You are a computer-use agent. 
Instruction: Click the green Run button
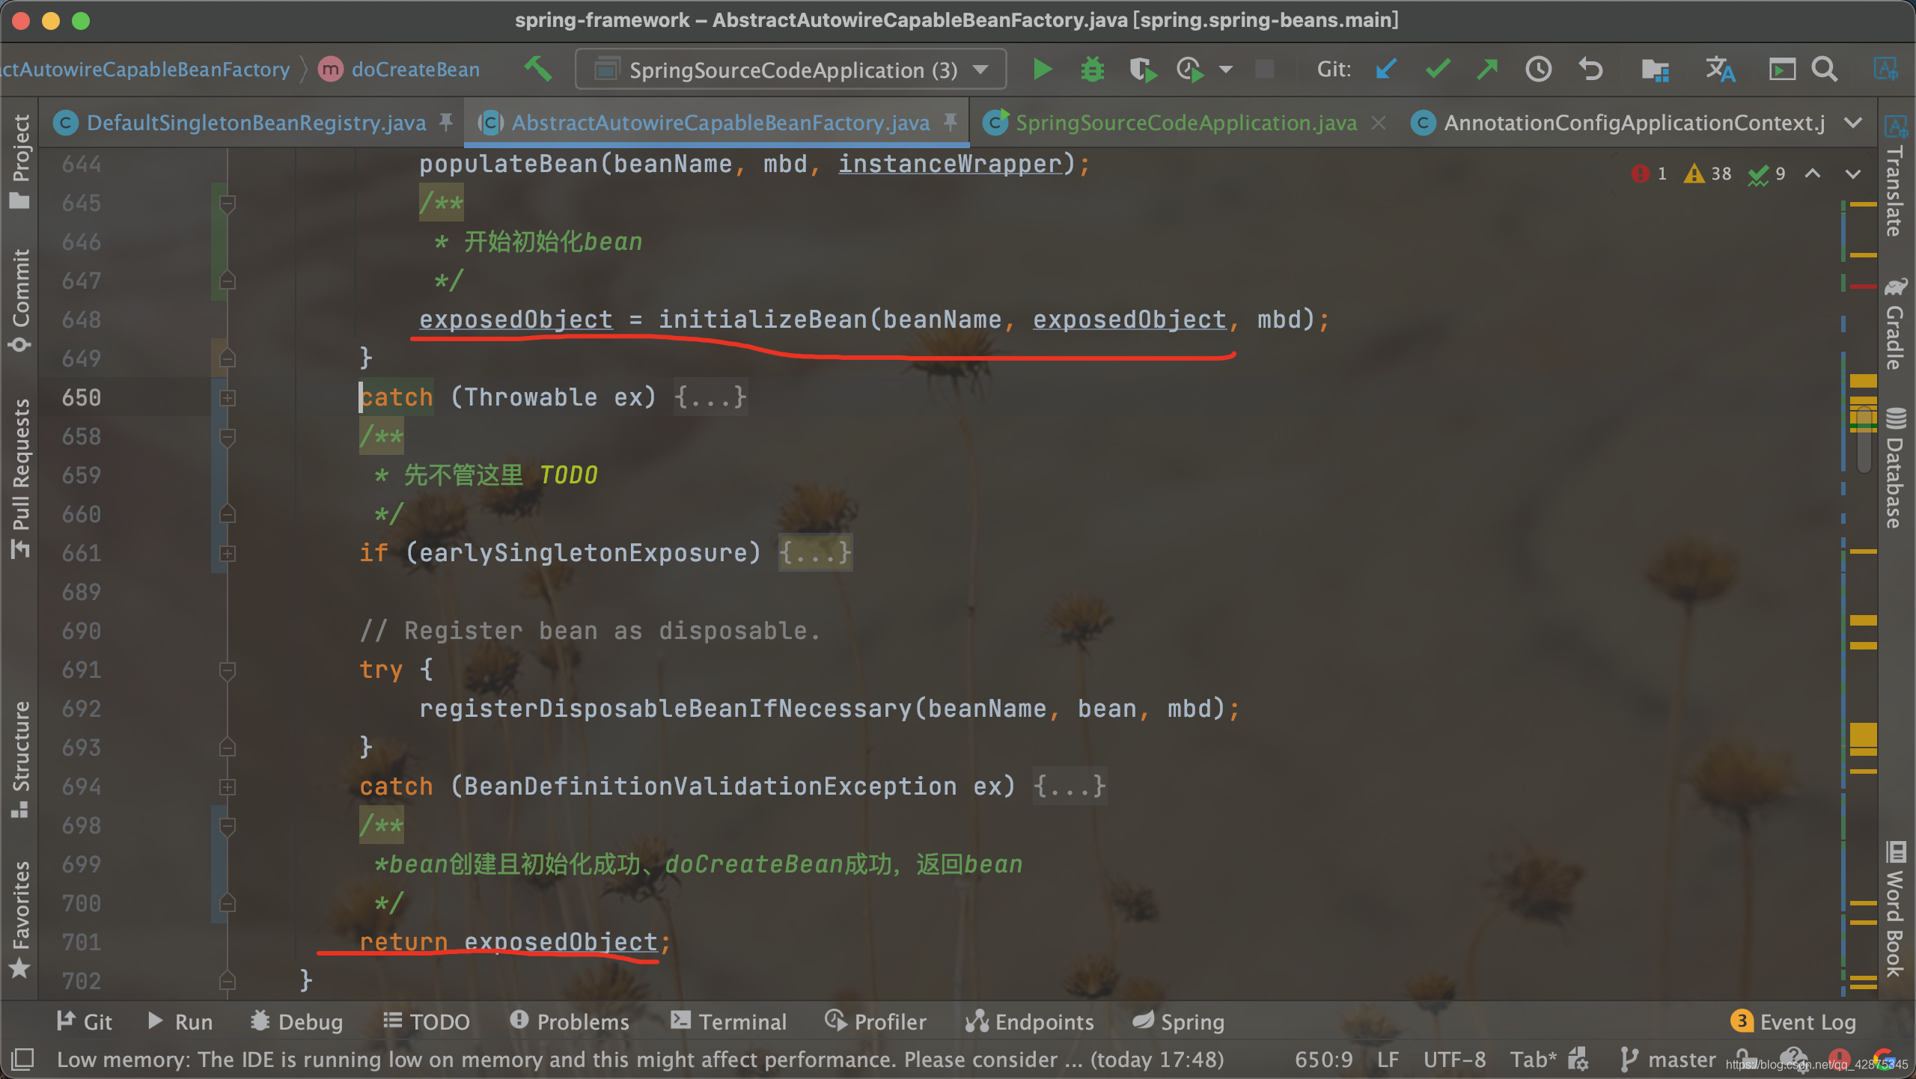click(1042, 70)
